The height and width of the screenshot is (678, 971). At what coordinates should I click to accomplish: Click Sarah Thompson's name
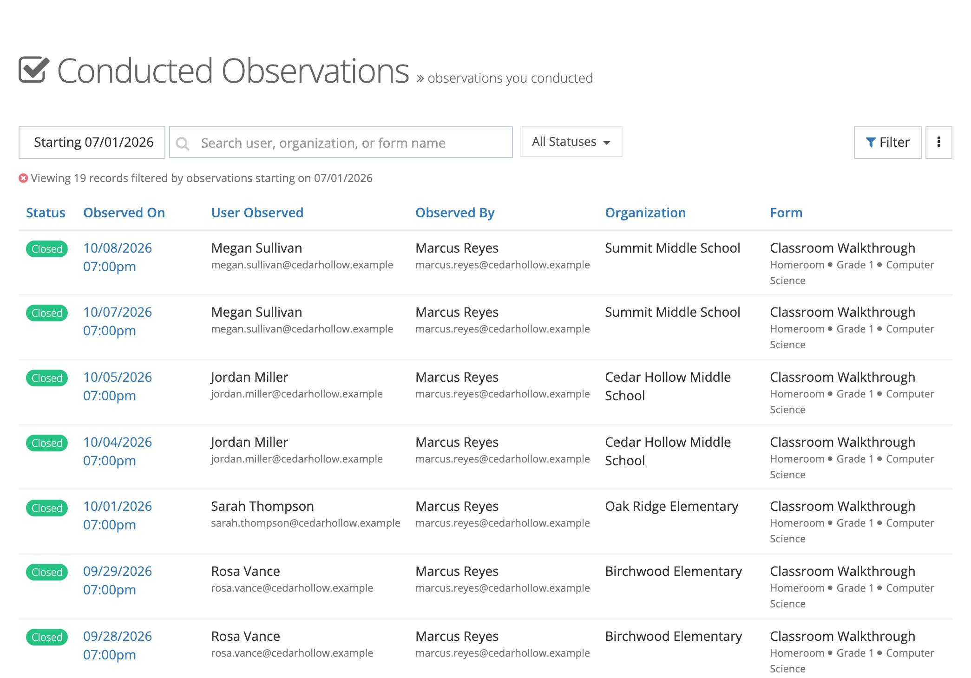(x=262, y=506)
